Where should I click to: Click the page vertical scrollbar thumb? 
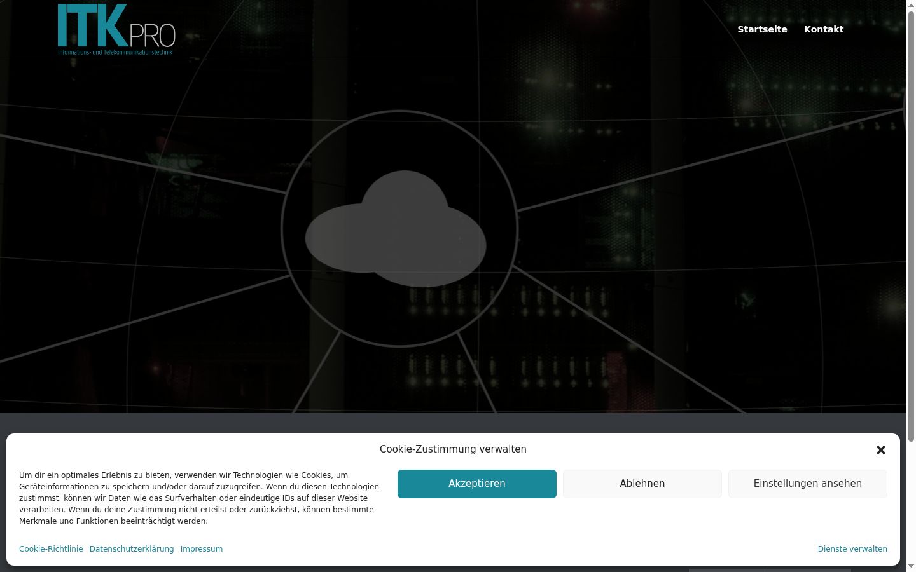point(911,226)
